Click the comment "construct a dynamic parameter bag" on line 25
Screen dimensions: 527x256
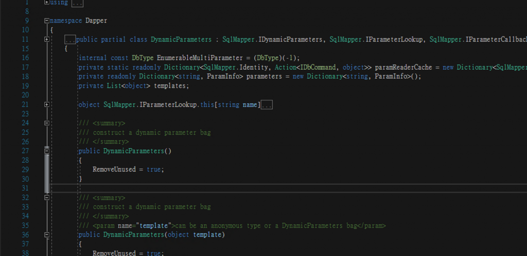pos(152,133)
